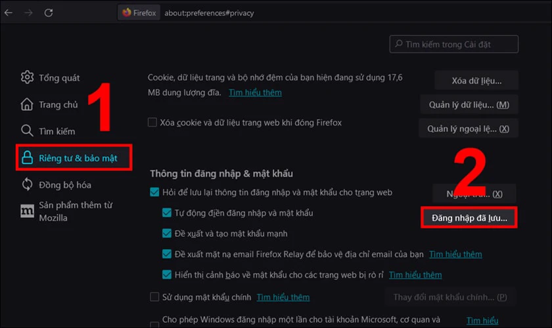Click the browser back arrow

click(x=8, y=12)
